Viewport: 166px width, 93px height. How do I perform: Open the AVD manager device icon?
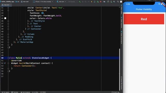[x=111, y=2]
